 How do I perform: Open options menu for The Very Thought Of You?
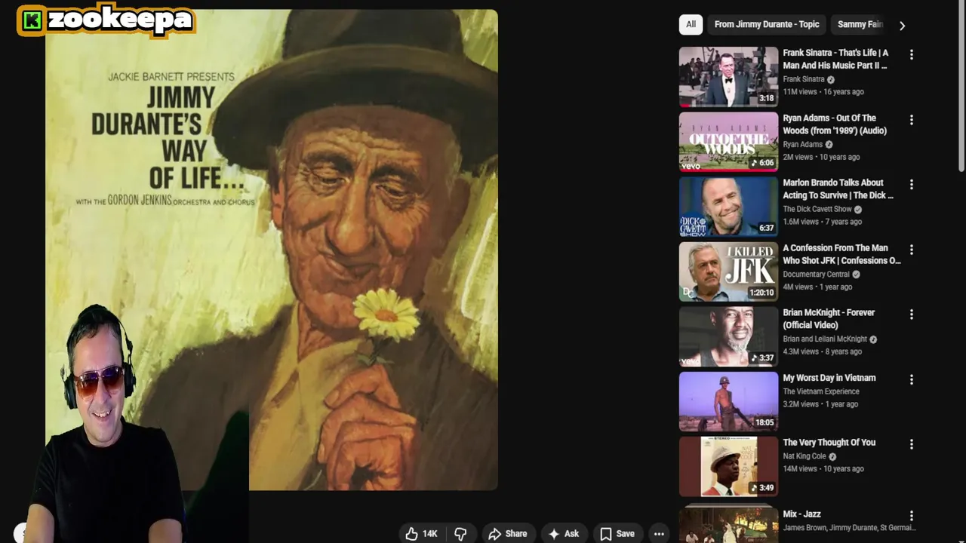(911, 444)
